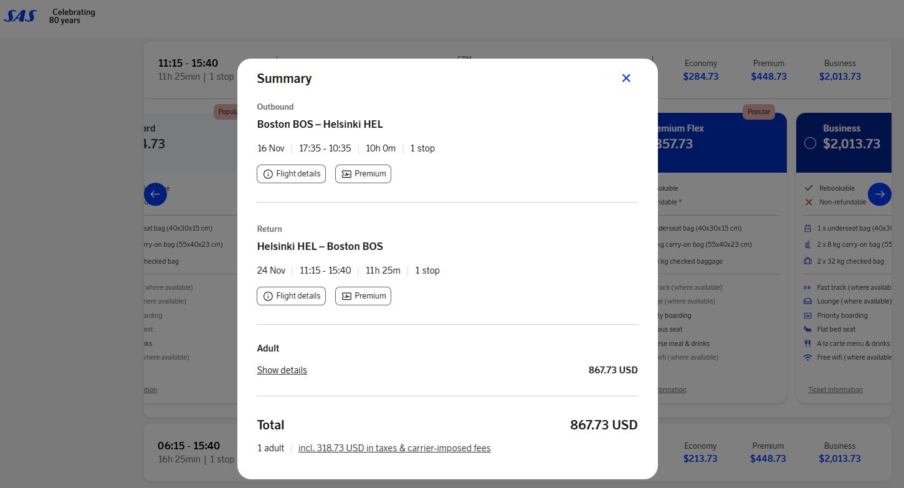This screenshot has height=488, width=904.
Task: Click Economy $284.73 price on 11:15 flight
Action: click(701, 77)
